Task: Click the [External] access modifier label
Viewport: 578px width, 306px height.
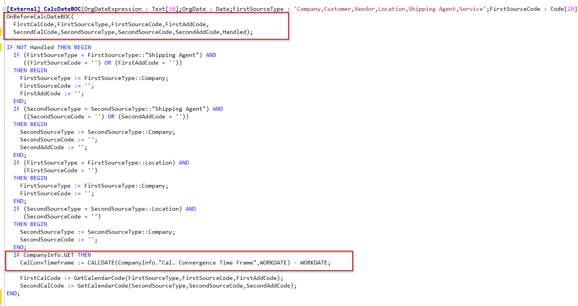Action: point(23,8)
